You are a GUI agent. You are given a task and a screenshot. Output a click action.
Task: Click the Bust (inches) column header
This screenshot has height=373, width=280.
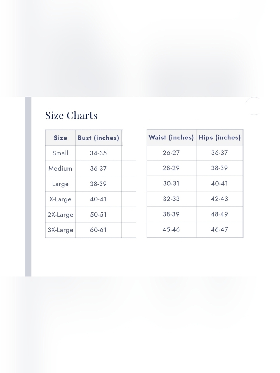coord(98,138)
